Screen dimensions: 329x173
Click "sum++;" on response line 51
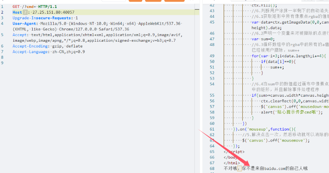click(x=277, y=68)
